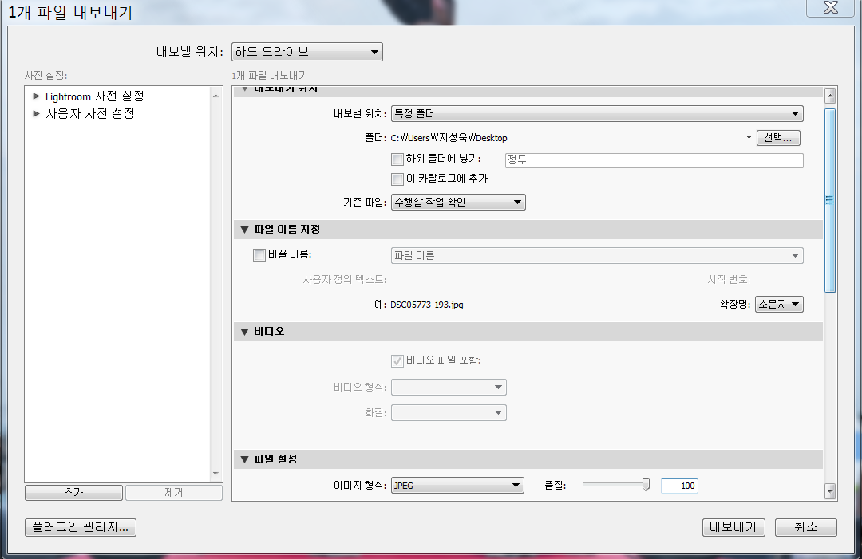Open the JPEG image format dropdown
Viewport: 862px width, 559px height.
pyautogui.click(x=457, y=485)
